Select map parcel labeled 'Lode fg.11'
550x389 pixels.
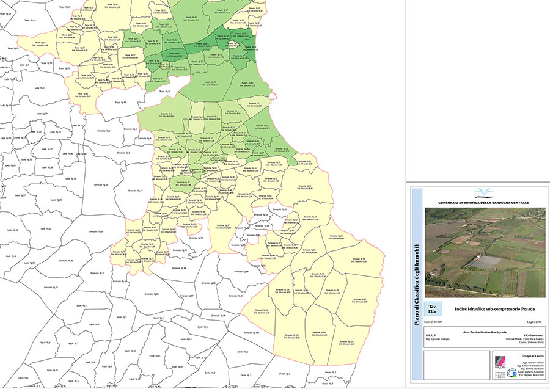click(40, 88)
